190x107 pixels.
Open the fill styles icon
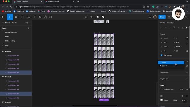point(183,96)
